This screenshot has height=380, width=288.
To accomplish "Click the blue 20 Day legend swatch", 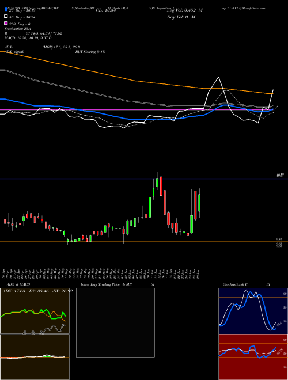I will (6, 10).
